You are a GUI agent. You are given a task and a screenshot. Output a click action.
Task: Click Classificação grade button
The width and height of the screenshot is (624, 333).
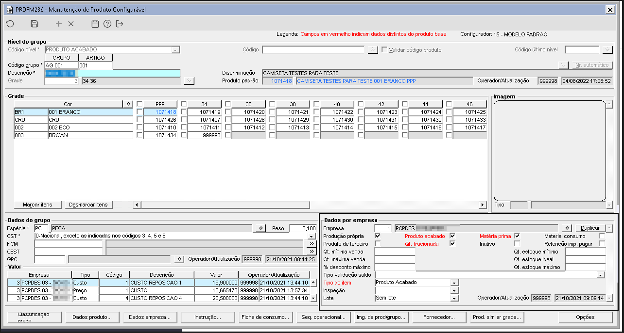[x=34, y=317]
